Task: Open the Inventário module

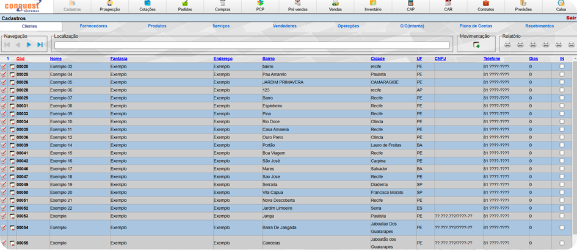Action: tap(372, 6)
